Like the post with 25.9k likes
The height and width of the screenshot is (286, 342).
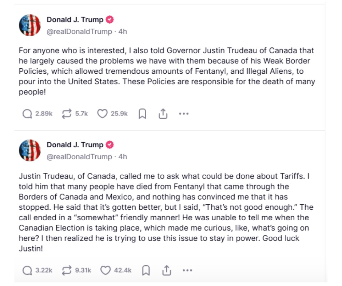tap(103, 114)
